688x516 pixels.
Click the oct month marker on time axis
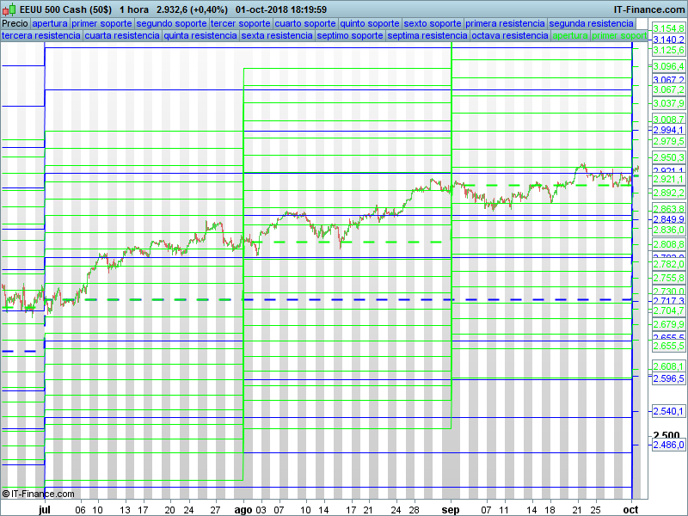click(631, 510)
